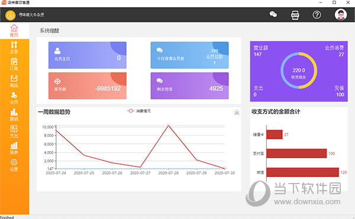Click the 储值卡 bar labeled 27
Screen dimensions: 355x219
(275, 135)
